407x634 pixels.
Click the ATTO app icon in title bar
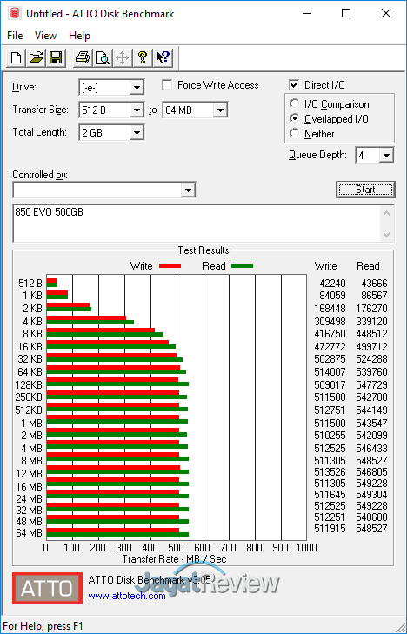15,13
